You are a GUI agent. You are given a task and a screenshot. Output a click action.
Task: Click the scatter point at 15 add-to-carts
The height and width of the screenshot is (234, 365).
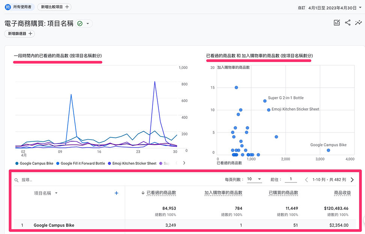(x=236, y=88)
